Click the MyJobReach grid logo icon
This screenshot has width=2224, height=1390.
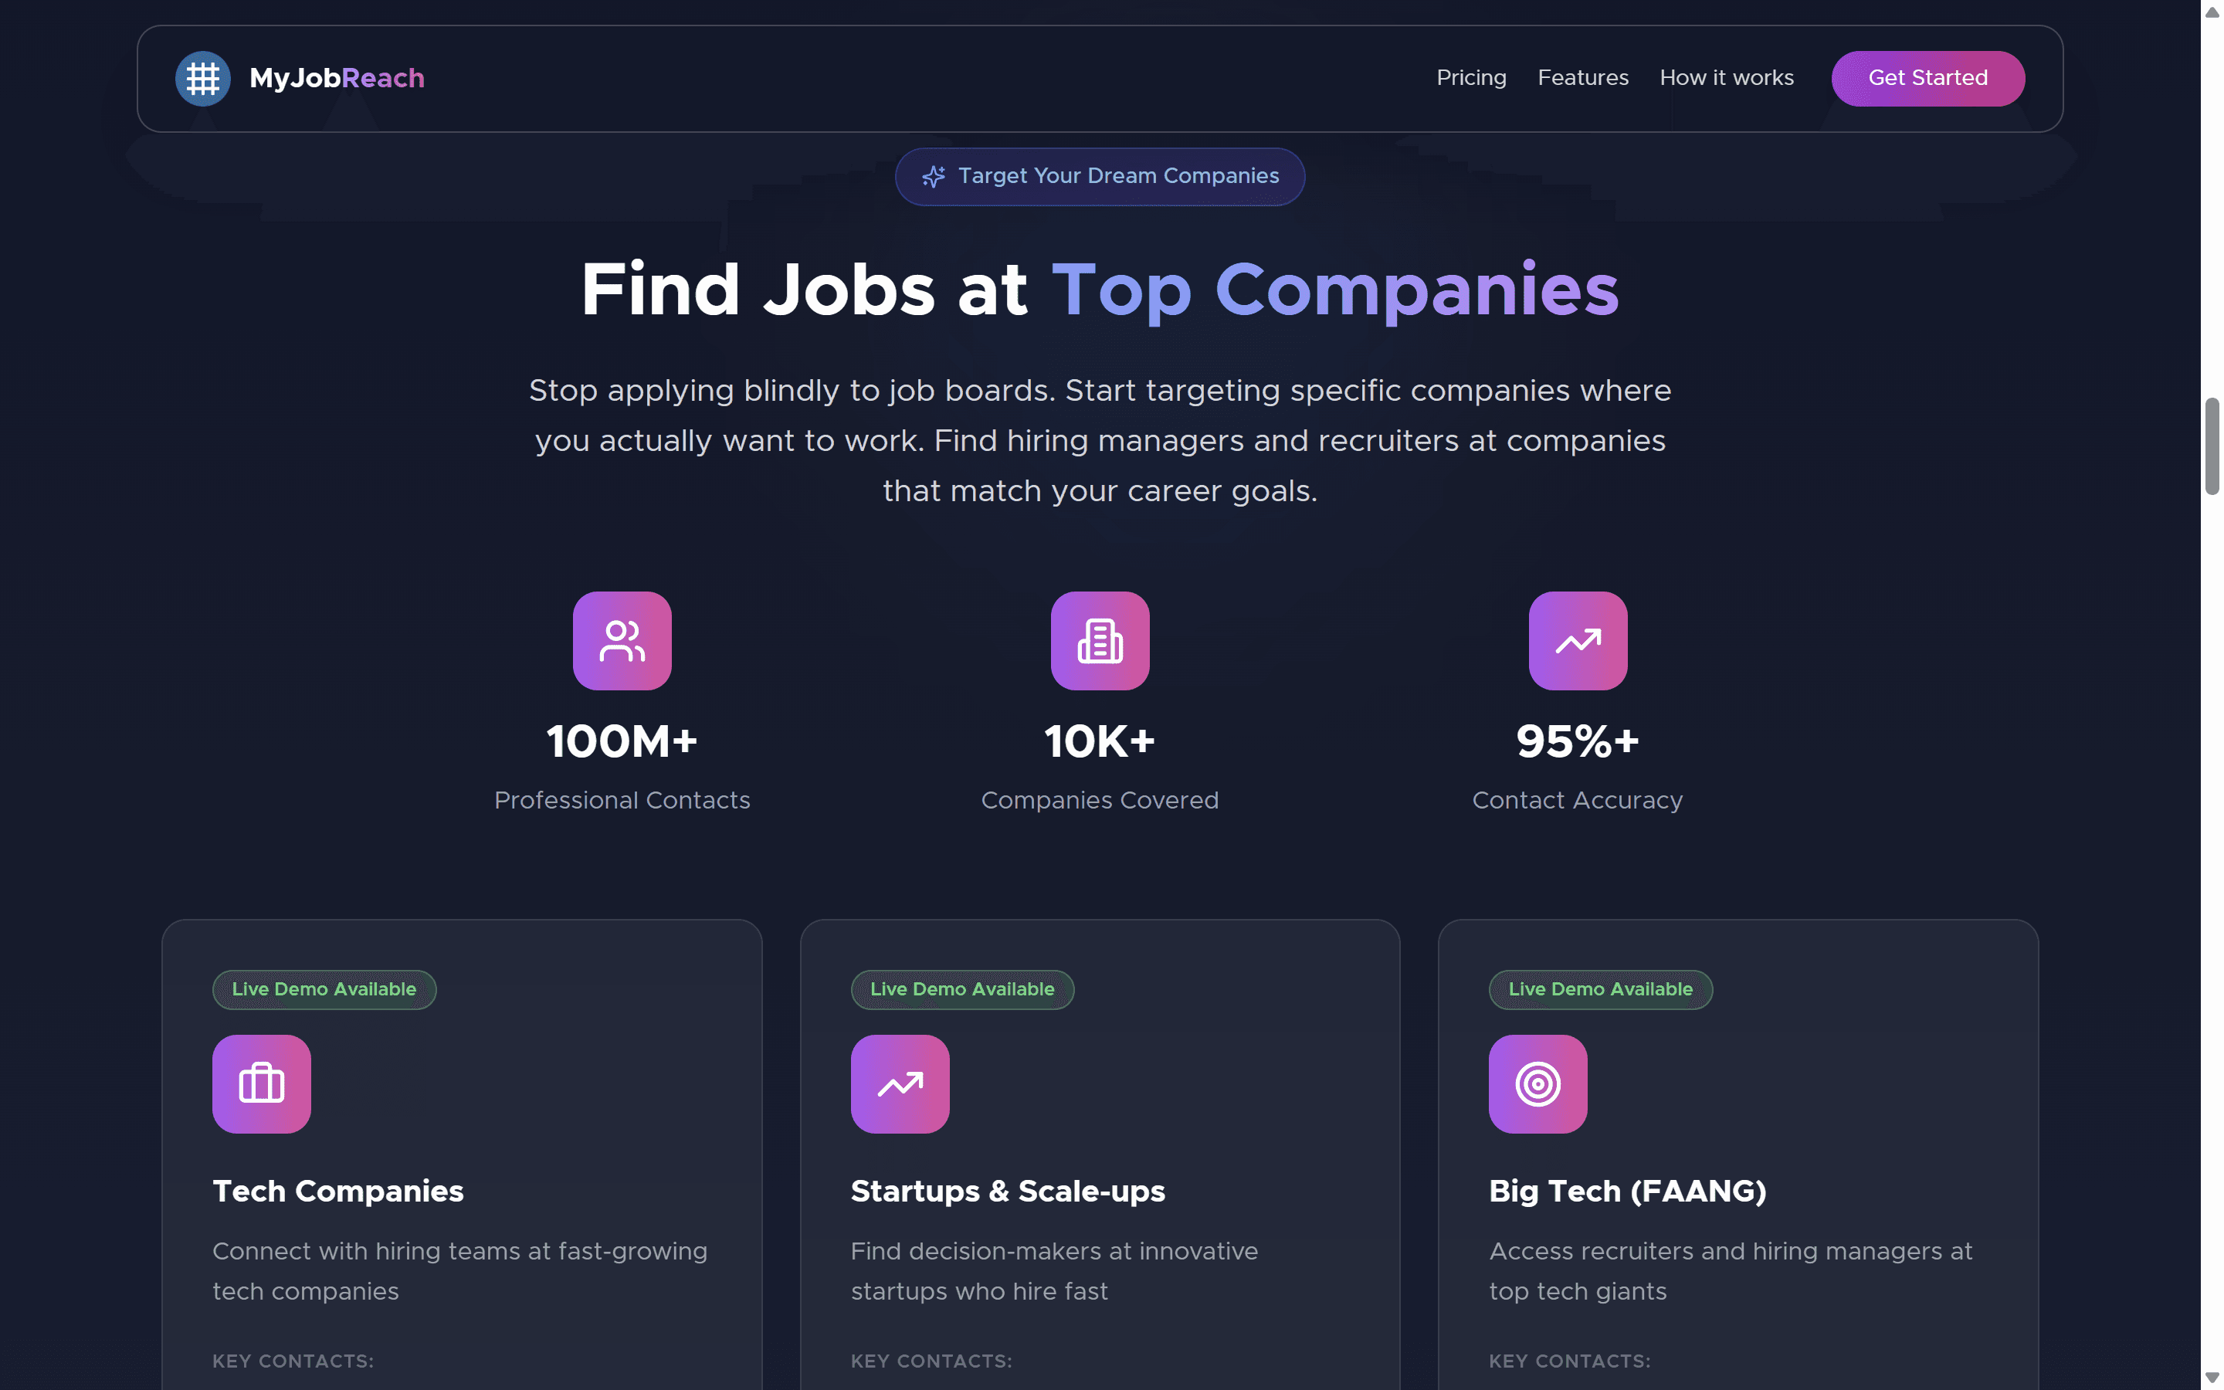click(x=202, y=78)
